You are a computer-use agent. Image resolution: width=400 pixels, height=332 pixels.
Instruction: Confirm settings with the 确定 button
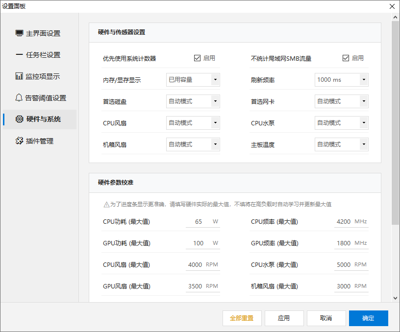(368, 318)
